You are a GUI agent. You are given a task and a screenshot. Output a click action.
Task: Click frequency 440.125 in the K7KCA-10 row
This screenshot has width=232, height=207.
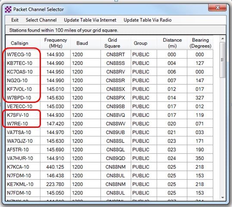(x=55, y=167)
